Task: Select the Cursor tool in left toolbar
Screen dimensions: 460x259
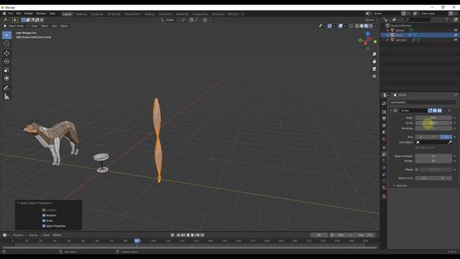Action: click(6, 44)
